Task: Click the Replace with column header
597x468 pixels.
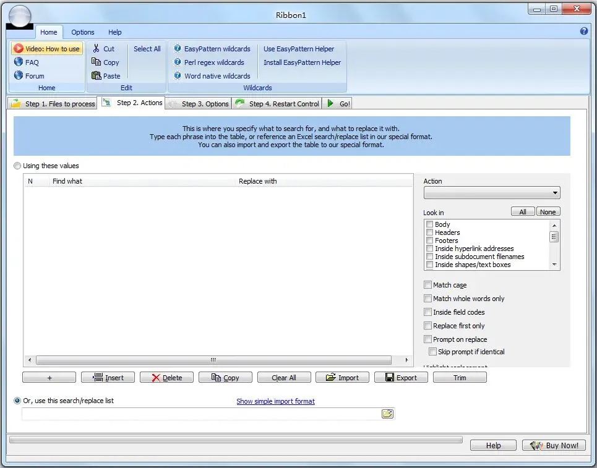Action: [324, 182]
